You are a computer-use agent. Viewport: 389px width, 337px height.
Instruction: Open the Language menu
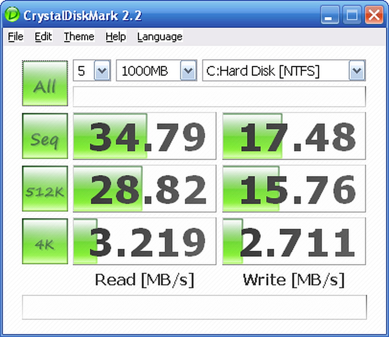(x=160, y=37)
